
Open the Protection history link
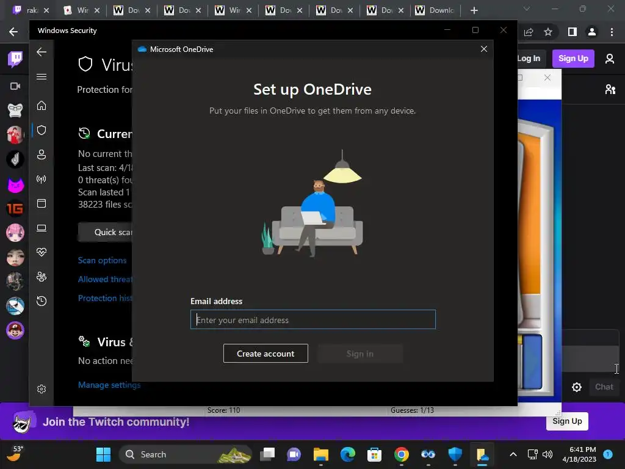(105, 298)
